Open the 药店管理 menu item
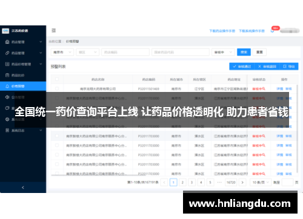303x219 pixels. pos(23,42)
